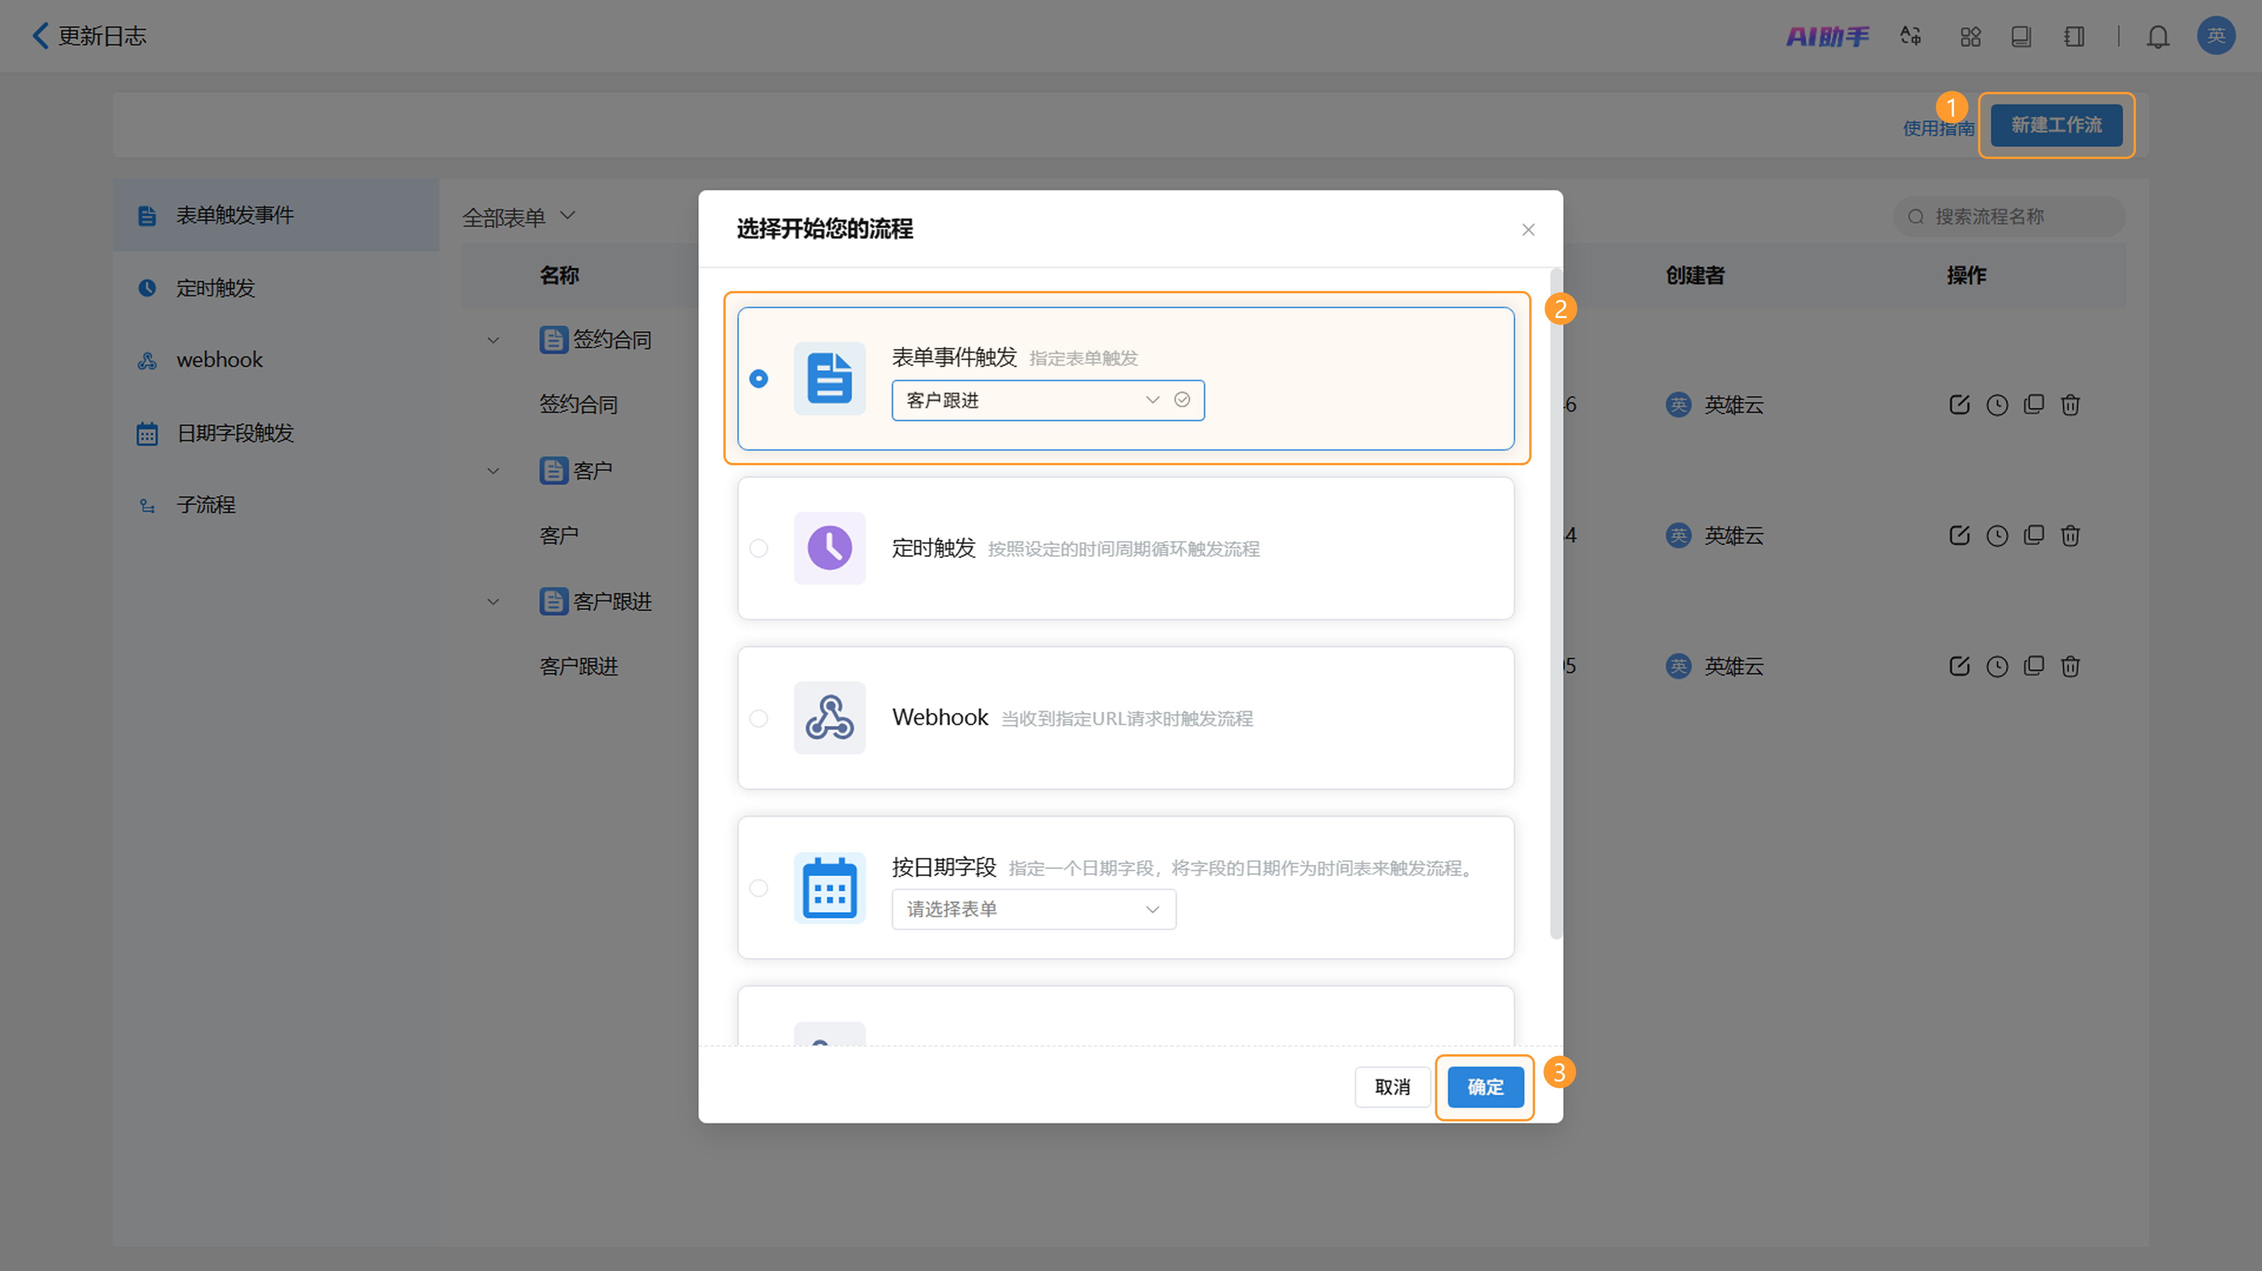The image size is (2262, 1271).
Task: Open the 客户跟进 workflow row
Action: click(x=578, y=666)
